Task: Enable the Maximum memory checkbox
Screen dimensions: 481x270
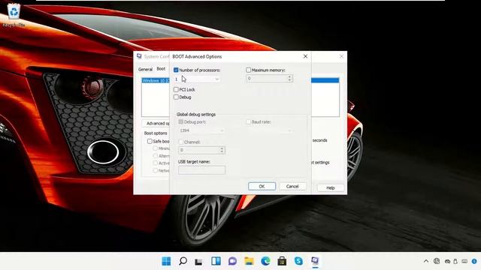Action: click(249, 70)
